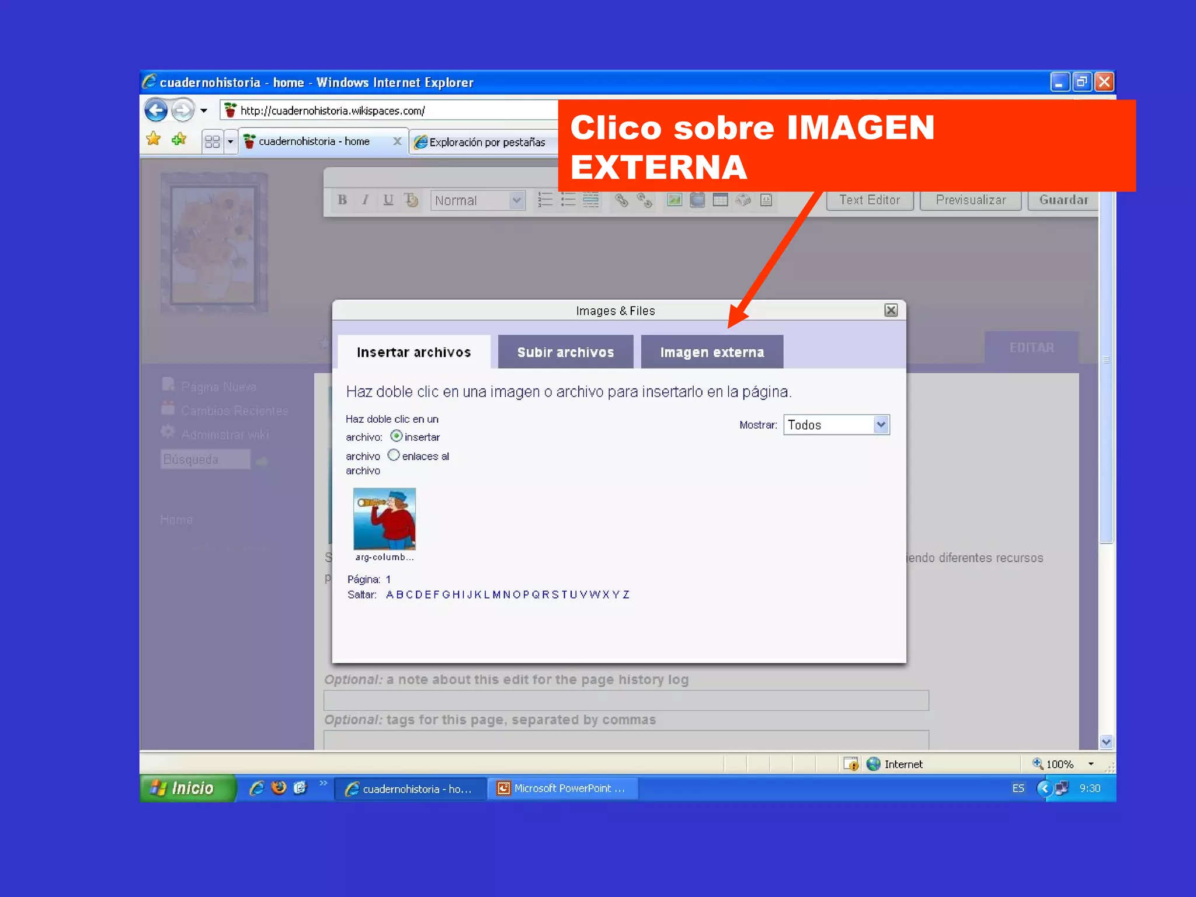This screenshot has width=1196, height=897.
Task: Click the ES language indicator in taskbar
Action: (x=1018, y=788)
